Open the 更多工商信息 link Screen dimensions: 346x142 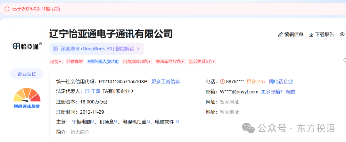tap(166, 81)
